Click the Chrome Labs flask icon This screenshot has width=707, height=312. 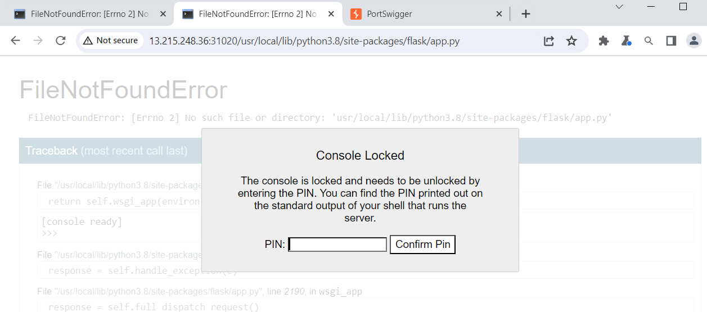(x=625, y=40)
